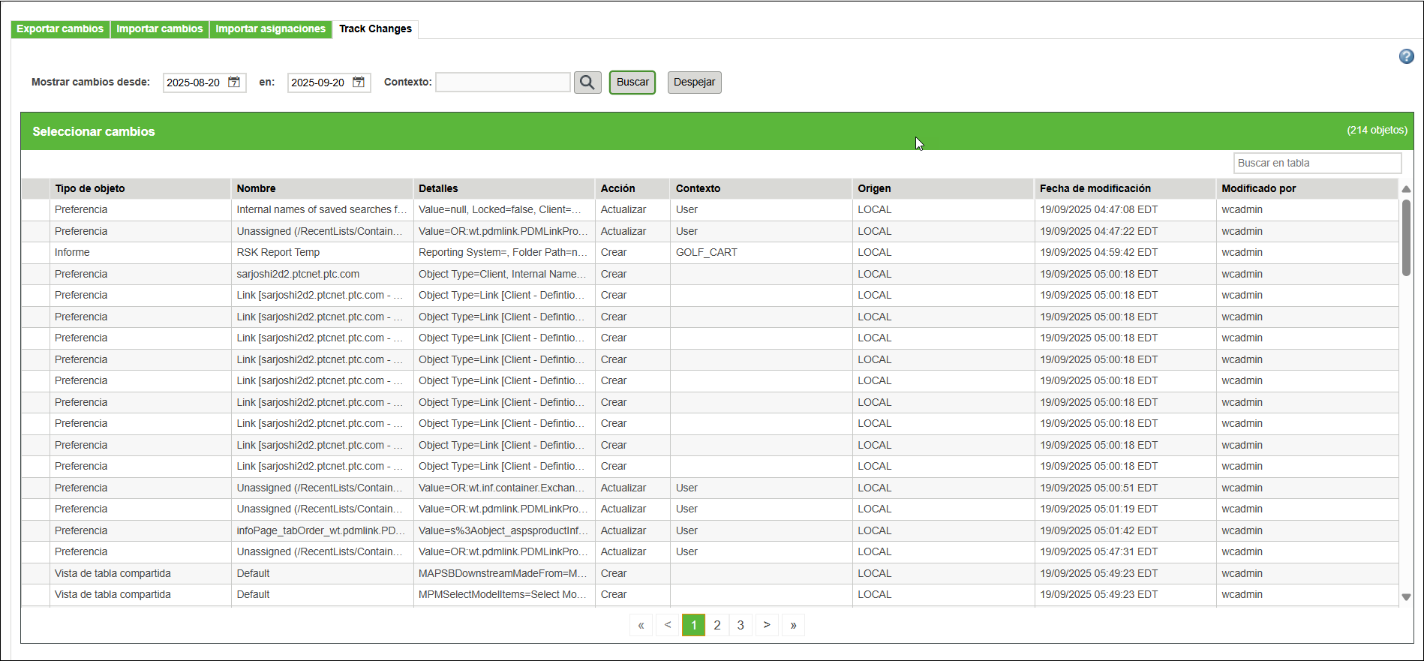
Task: Open the calendar picker for start date
Action: point(234,82)
